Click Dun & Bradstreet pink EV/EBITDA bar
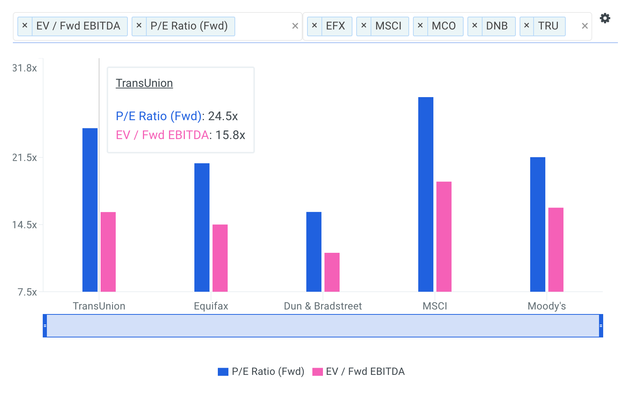627x393 pixels. [332, 272]
